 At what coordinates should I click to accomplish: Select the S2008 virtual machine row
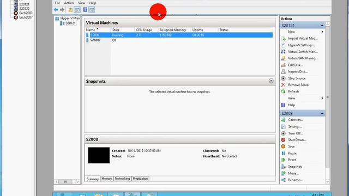(x=179, y=35)
